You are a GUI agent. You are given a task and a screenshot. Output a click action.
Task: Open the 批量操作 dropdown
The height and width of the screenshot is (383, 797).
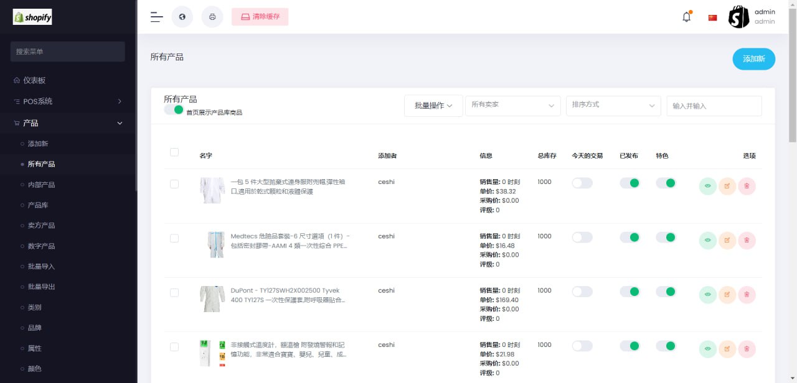pyautogui.click(x=433, y=106)
